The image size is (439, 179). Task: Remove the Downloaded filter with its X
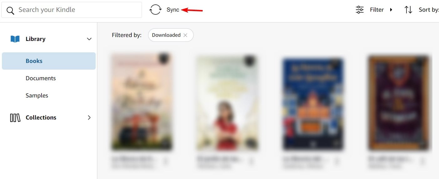(185, 35)
